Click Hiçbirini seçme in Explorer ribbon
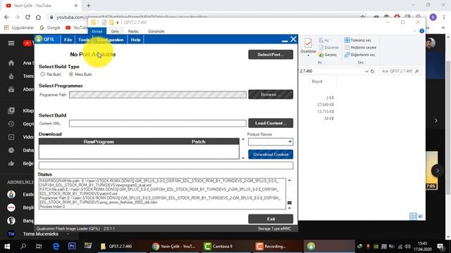The width and height of the screenshot is (451, 253). tap(360, 47)
